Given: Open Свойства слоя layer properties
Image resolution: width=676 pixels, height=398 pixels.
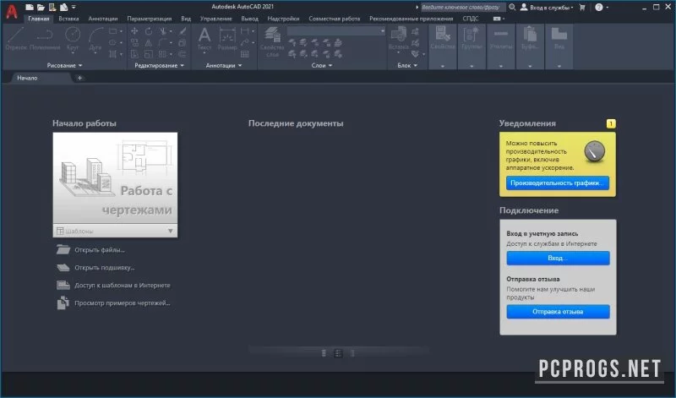Looking at the screenshot, I should 272,41.
